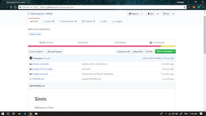206x116 pixels.
Task: Click the browser address bar URL
Action: pos(57,7)
